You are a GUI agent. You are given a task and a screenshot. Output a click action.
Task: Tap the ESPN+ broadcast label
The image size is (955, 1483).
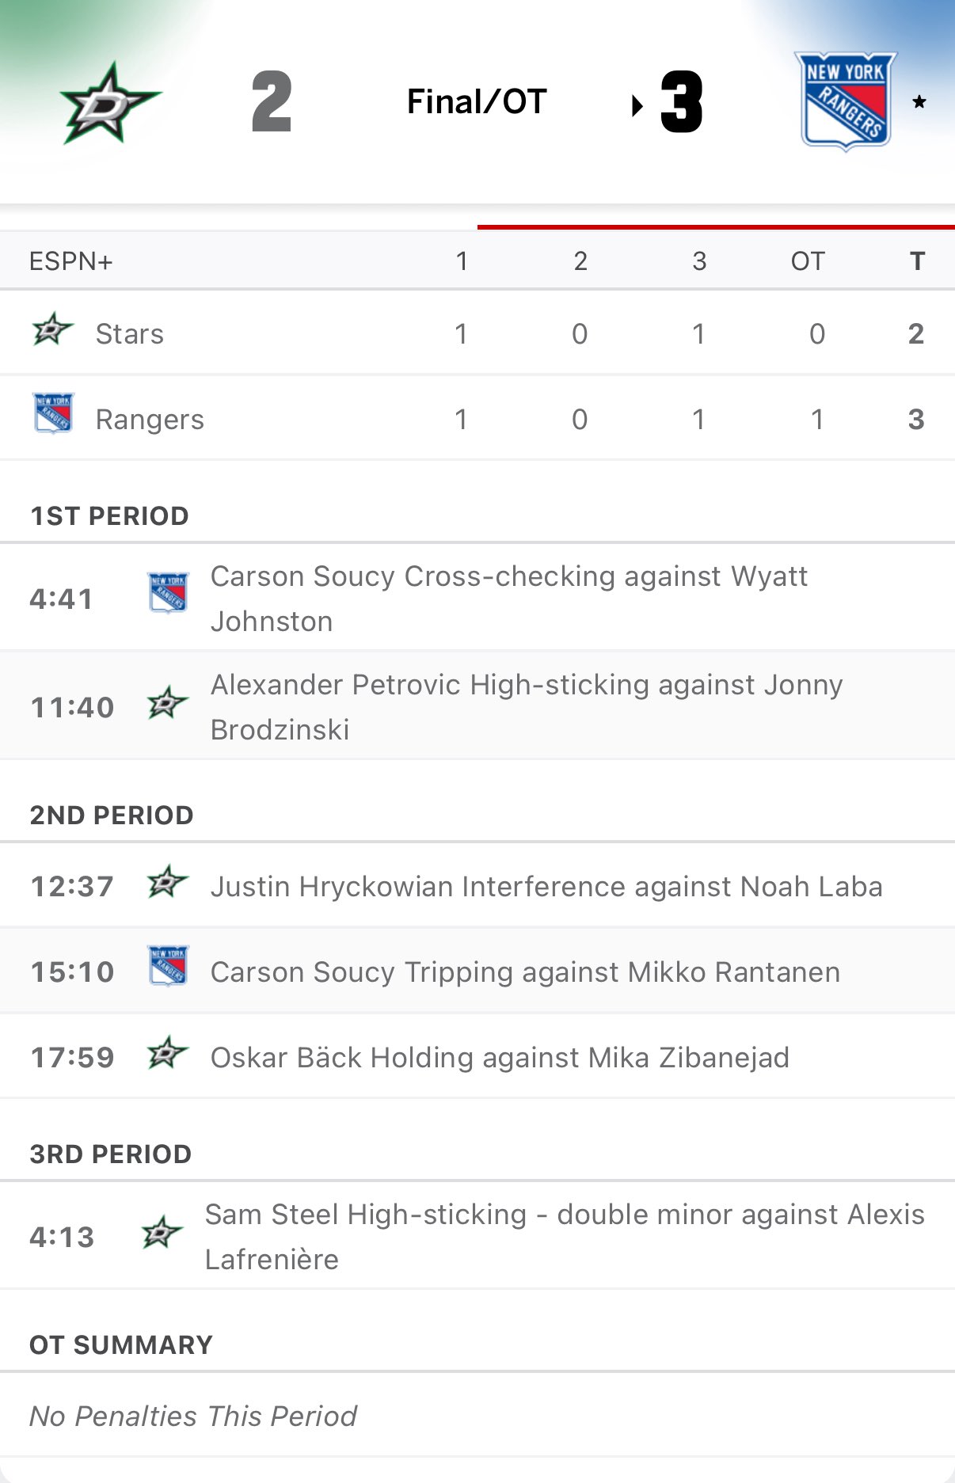pyautogui.click(x=71, y=261)
